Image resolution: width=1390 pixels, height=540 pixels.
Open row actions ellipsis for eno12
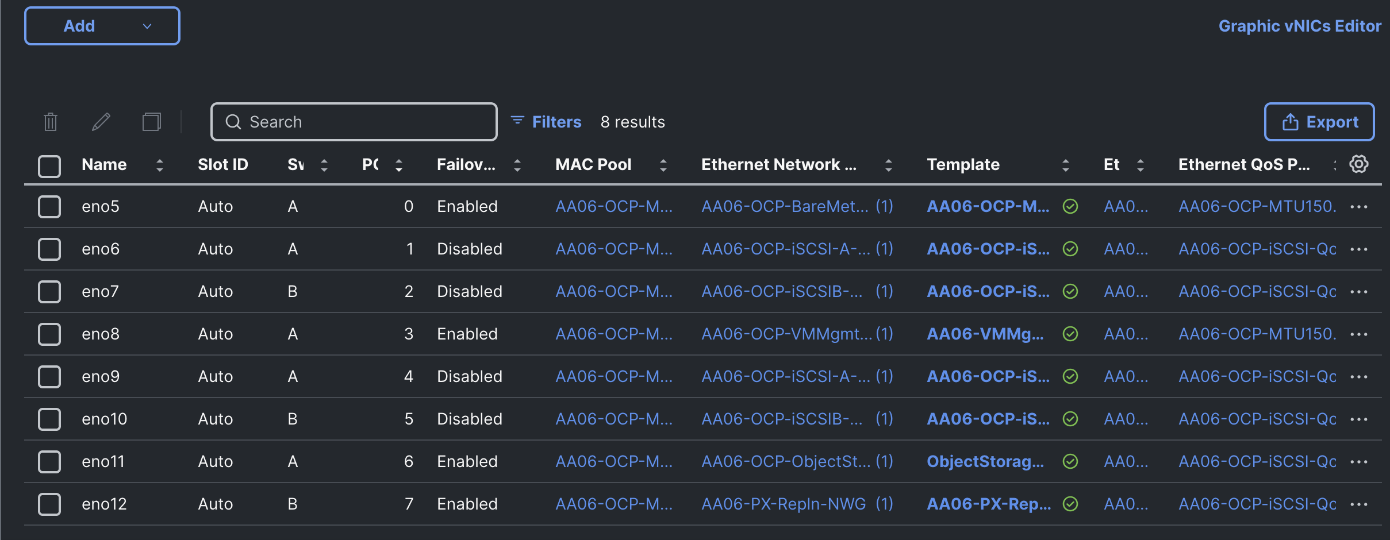click(1359, 504)
